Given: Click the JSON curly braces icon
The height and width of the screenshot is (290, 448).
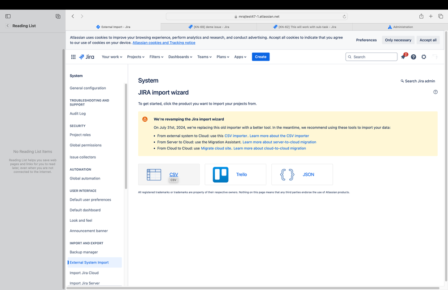Looking at the screenshot, I should 287,175.
